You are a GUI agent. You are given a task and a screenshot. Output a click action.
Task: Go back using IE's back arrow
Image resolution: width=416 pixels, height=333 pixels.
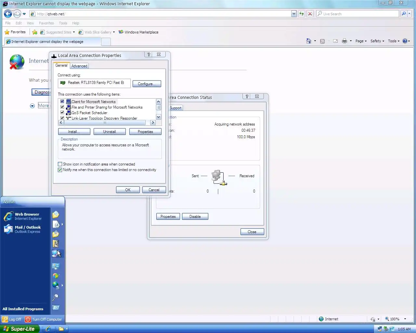click(8, 14)
